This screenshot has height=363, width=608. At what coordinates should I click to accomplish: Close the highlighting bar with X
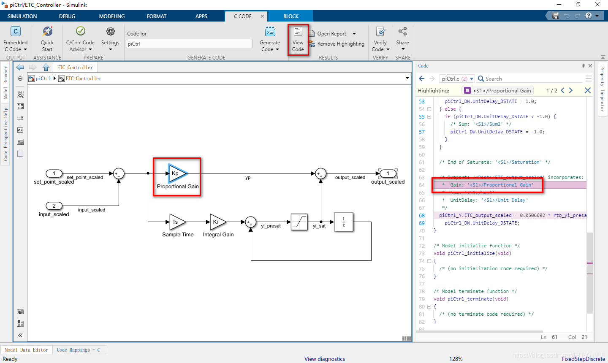(x=587, y=90)
